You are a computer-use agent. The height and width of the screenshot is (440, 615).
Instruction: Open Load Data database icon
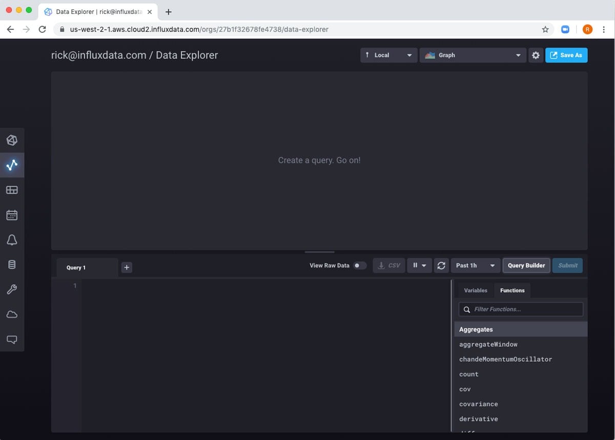[x=12, y=265]
